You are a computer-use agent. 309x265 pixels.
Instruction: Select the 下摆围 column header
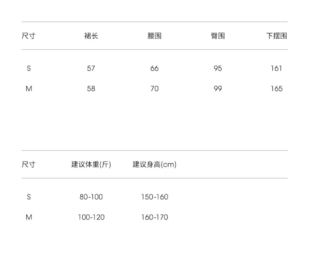pyautogui.click(x=276, y=36)
